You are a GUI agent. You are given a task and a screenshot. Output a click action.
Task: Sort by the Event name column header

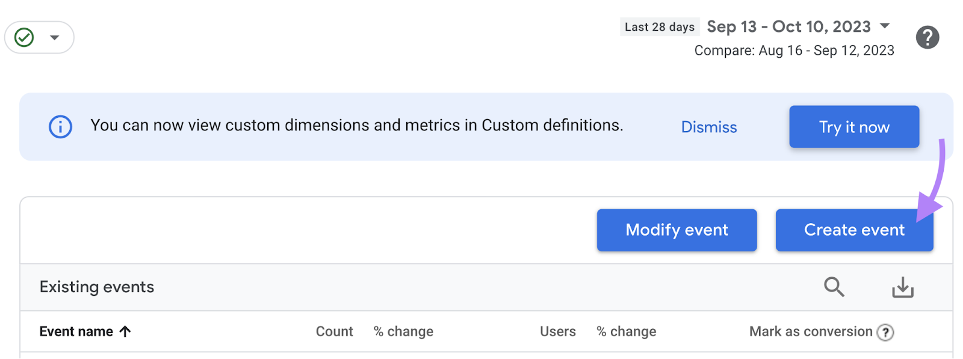coord(76,331)
